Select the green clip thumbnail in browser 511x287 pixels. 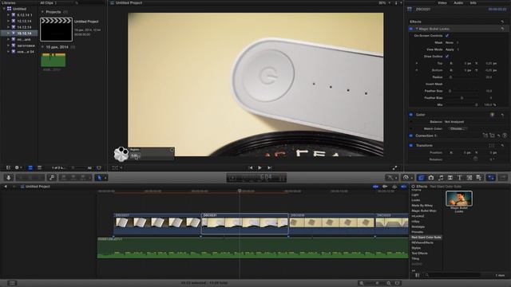pyautogui.click(x=53, y=60)
